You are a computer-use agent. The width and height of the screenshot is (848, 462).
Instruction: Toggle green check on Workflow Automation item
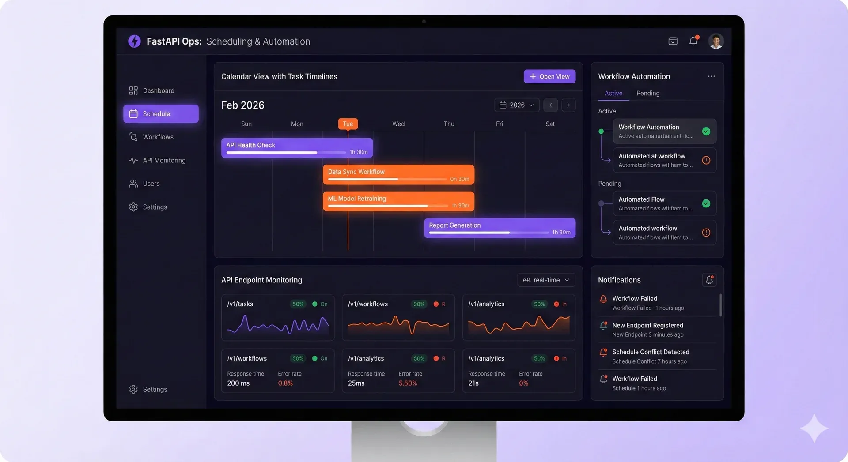(706, 131)
